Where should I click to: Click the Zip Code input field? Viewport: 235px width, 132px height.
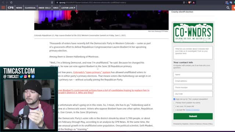click(193, 94)
